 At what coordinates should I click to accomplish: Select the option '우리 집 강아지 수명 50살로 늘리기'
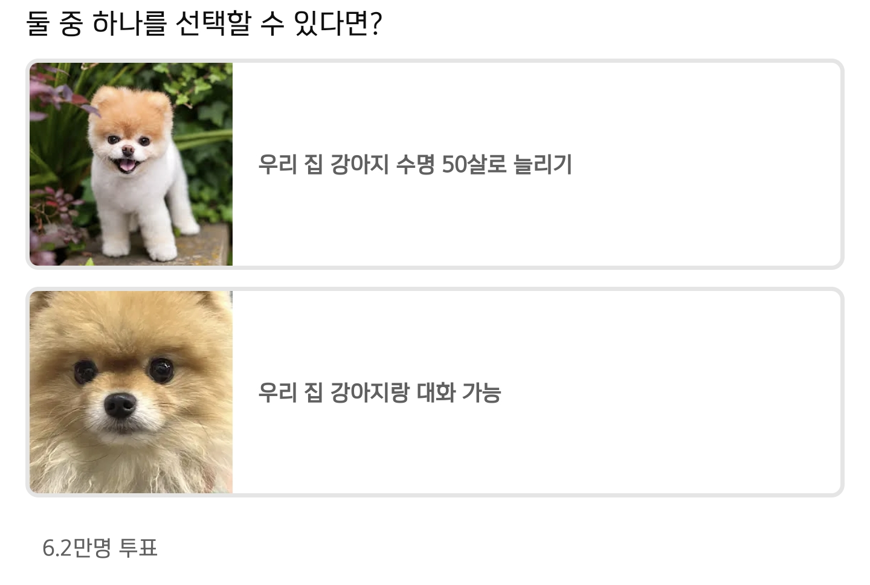coord(434,164)
